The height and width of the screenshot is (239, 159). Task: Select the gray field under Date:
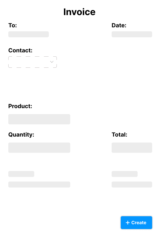click(x=132, y=34)
